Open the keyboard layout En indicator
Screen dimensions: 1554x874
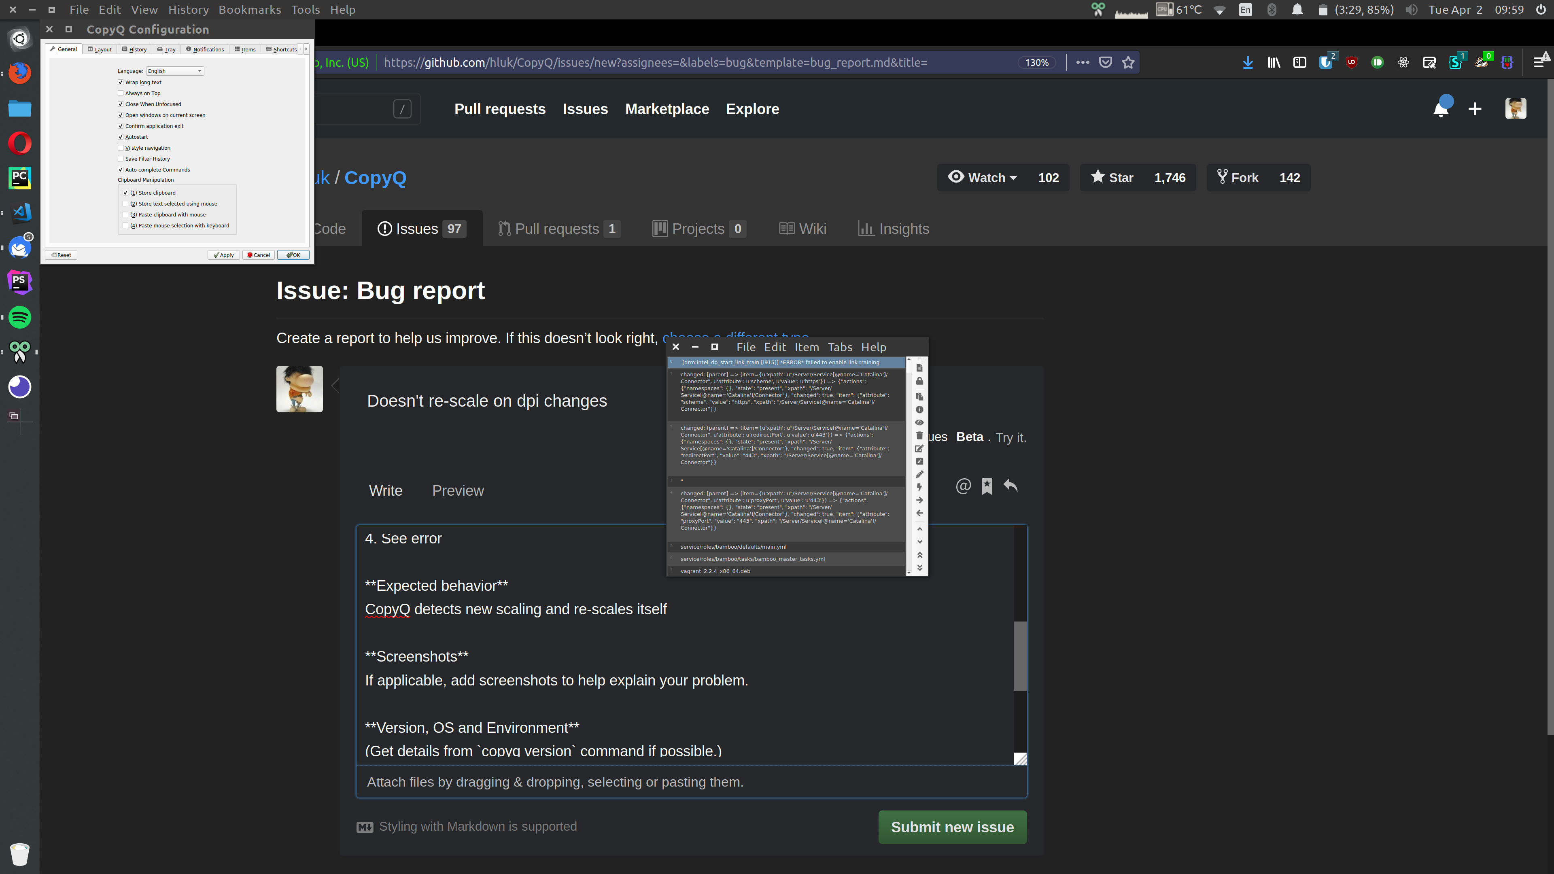[x=1245, y=10]
